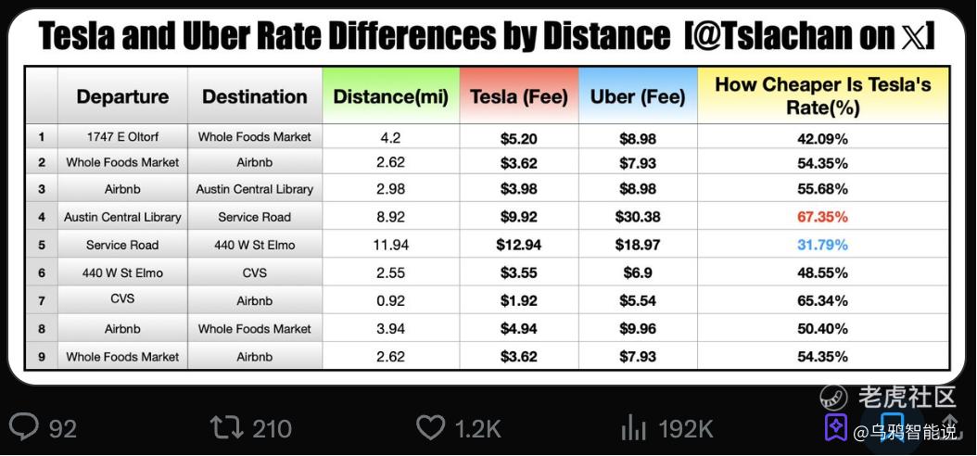
Task: Select the Departure column header
Action: 122,96
